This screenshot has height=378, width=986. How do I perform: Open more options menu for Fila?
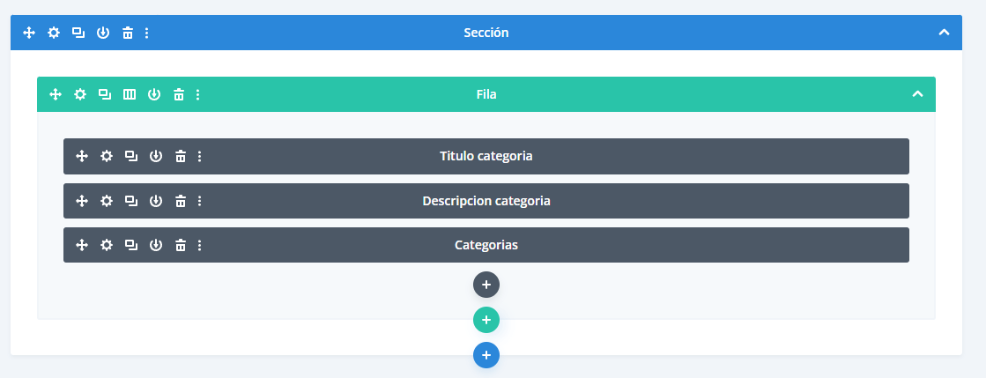pyautogui.click(x=198, y=94)
